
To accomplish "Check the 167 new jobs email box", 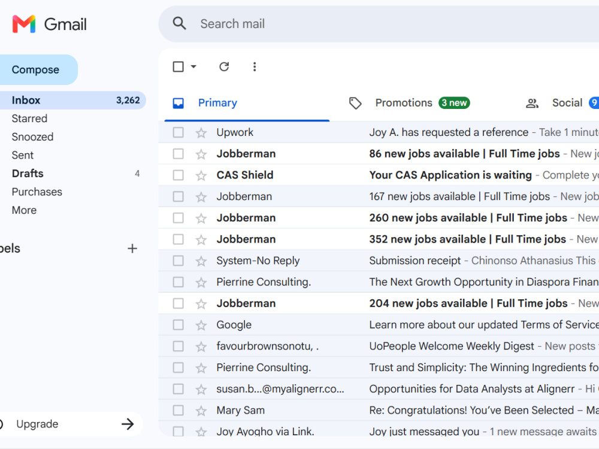I will click(x=178, y=196).
